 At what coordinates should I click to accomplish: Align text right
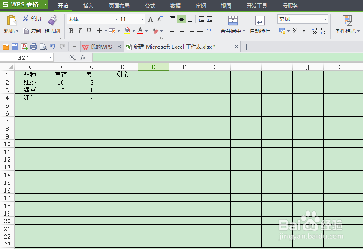[191, 31]
